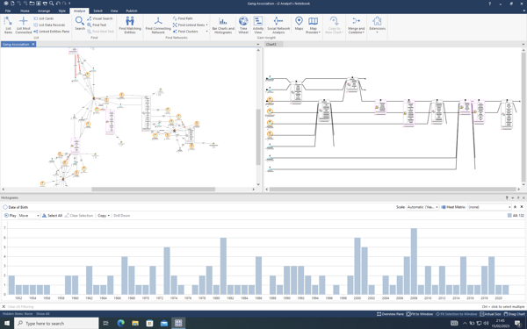Image resolution: width=527 pixels, height=329 pixels.
Task: Show the Linked Entities Pane
Action: click(52, 32)
